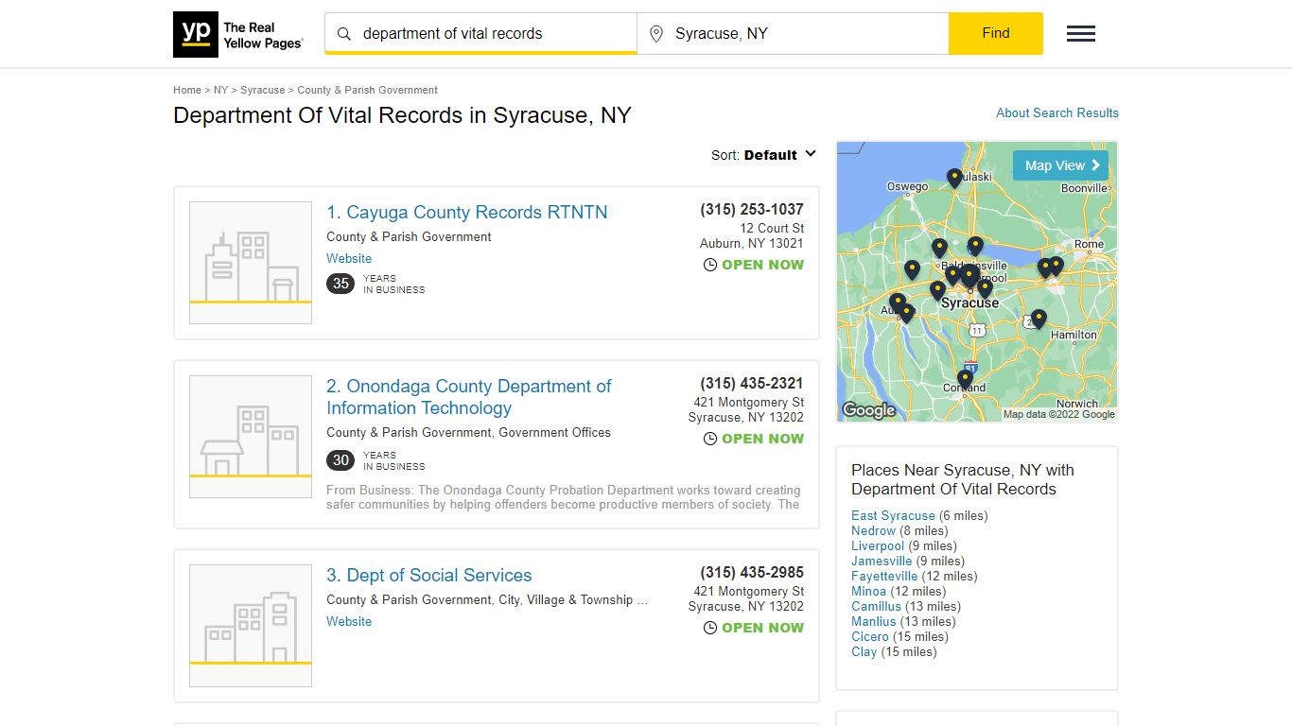Click the map pin near Hamilton
The height and width of the screenshot is (726, 1292).
coord(1039,319)
